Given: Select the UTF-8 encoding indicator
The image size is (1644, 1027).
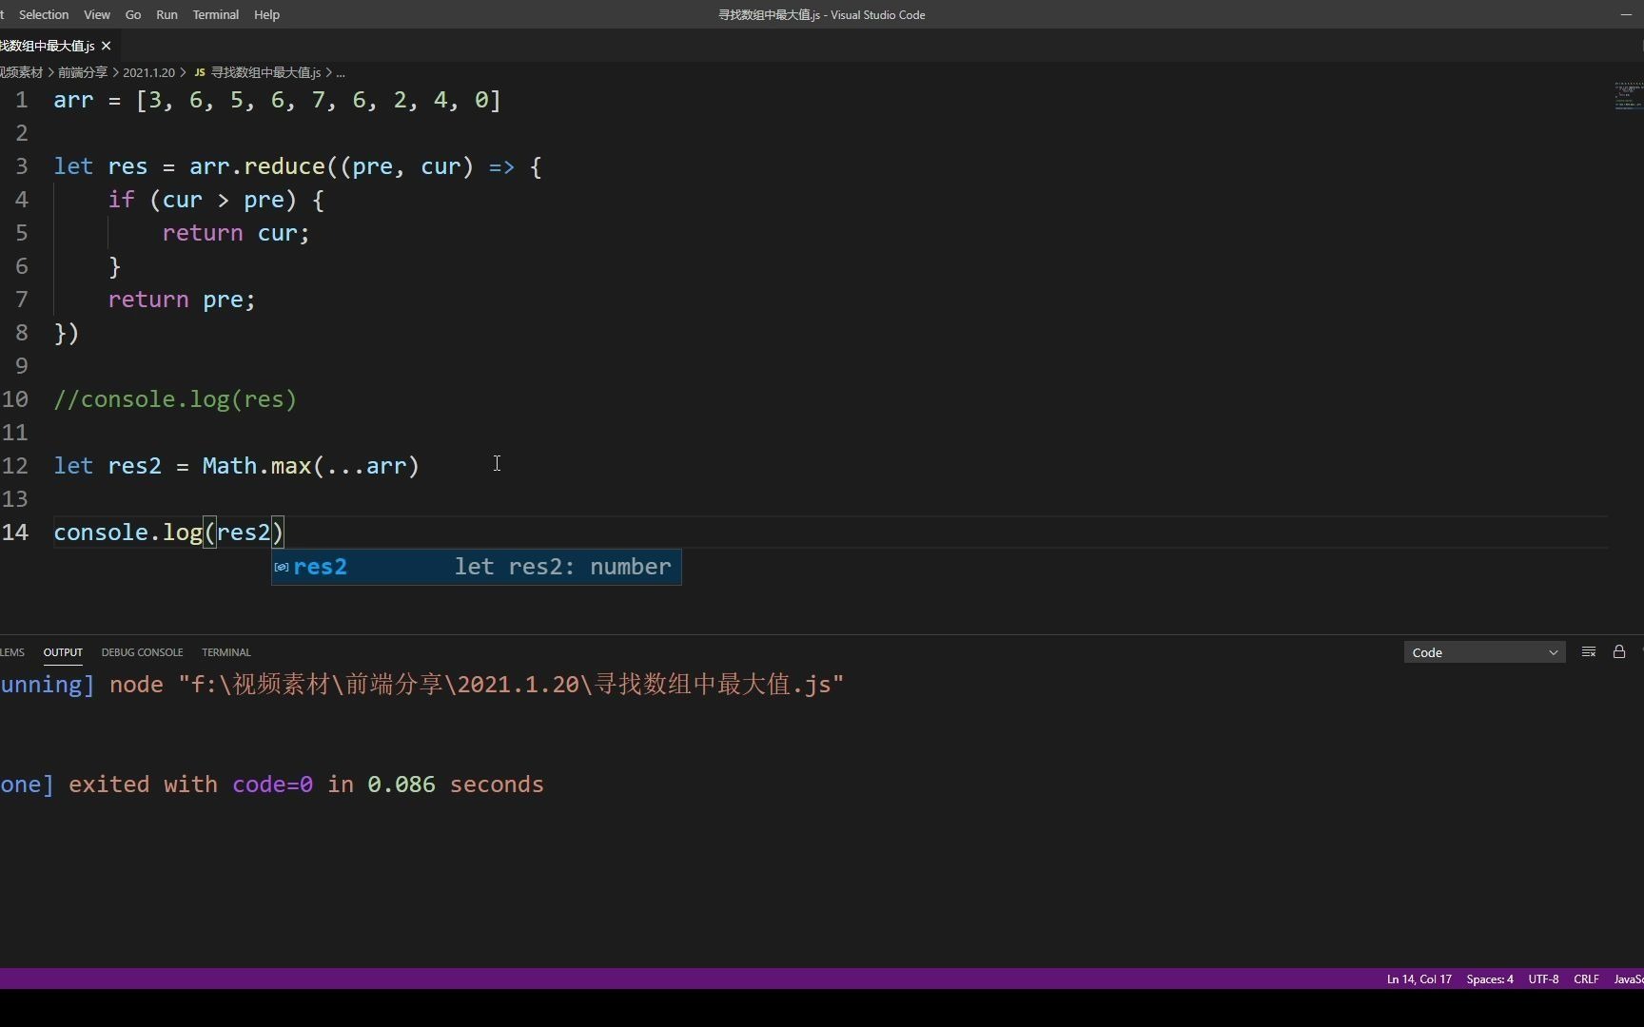Looking at the screenshot, I should [1543, 979].
